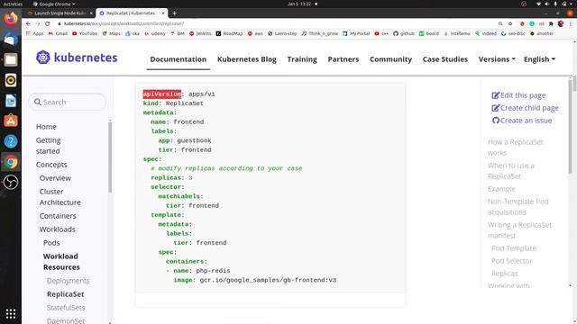This screenshot has height=324, width=577.
Task: Click in the docs Search field
Action: [x=67, y=102]
